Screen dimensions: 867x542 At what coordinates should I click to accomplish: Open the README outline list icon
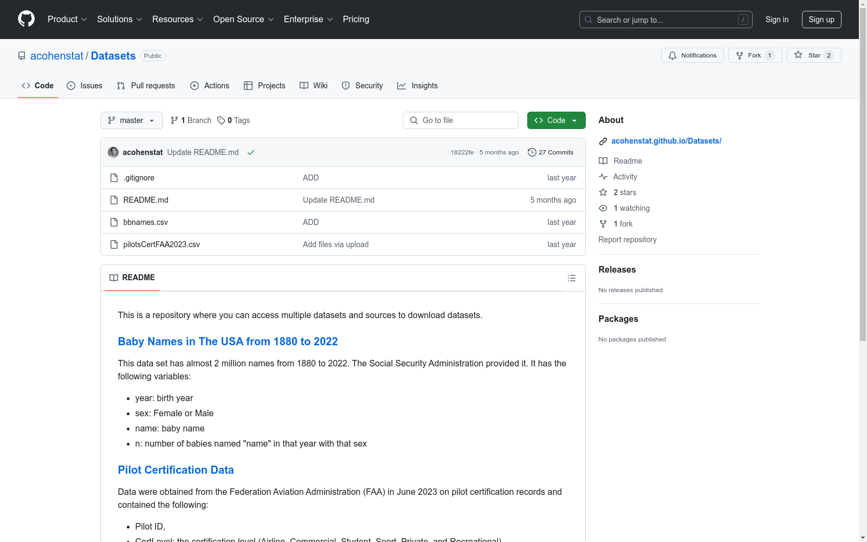coord(571,278)
